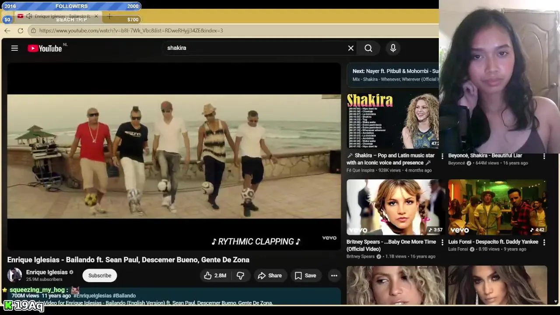Open Luis Fonsi Despacito thumbnail
The image size is (560, 315).
[497, 207]
